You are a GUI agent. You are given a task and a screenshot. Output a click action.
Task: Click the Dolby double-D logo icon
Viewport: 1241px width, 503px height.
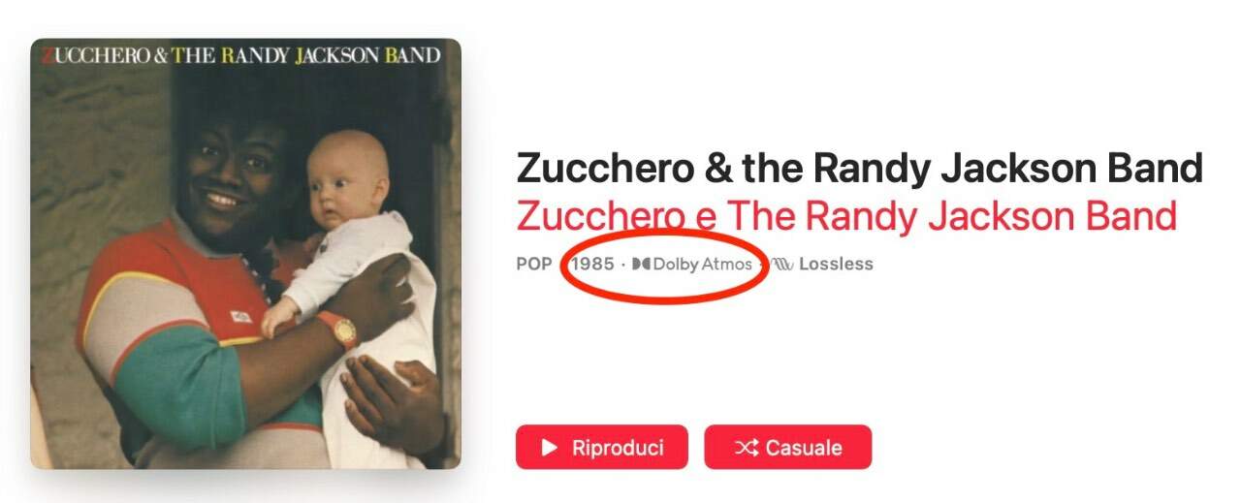point(641,264)
